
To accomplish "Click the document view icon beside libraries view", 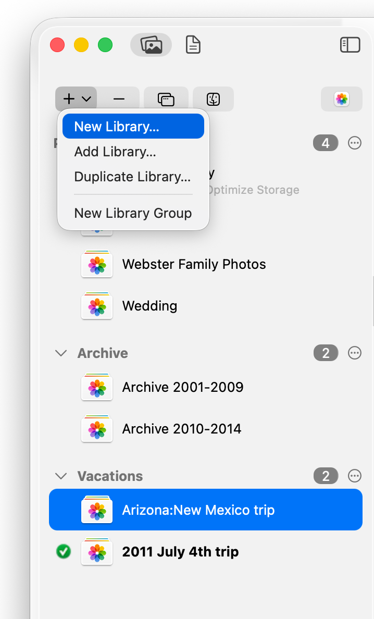I will [x=193, y=45].
